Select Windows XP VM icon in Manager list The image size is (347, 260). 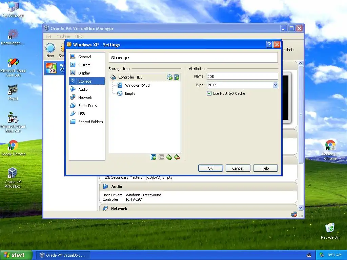pyautogui.click(x=51, y=68)
